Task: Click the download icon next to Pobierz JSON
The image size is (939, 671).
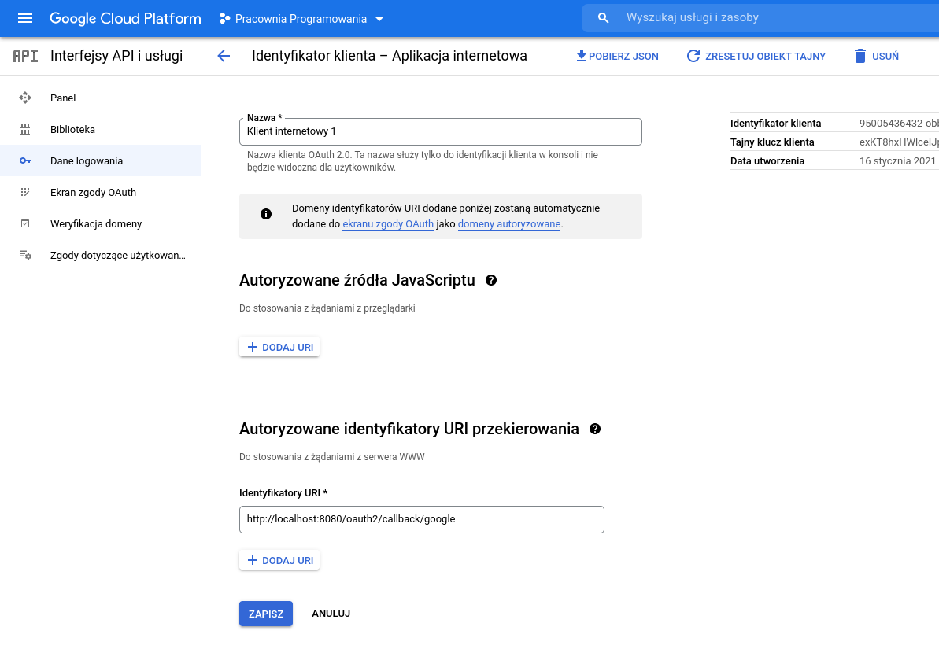Action: 581,57
